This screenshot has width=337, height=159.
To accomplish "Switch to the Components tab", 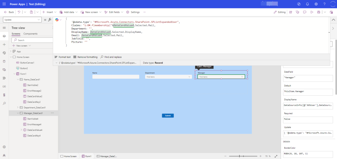I will click(x=30, y=34).
